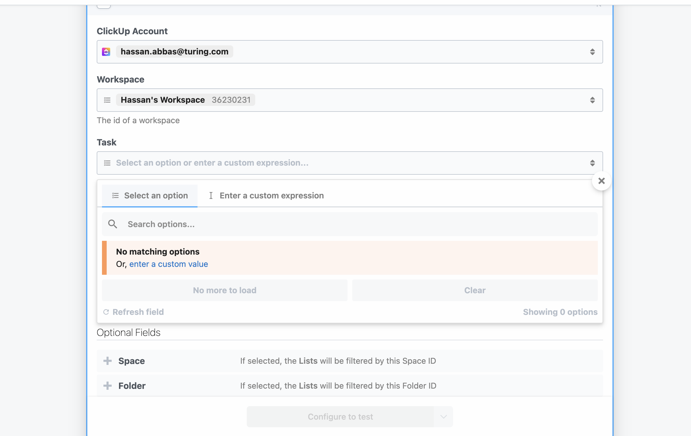Open the ClickUp Account dropdown using its arrows
The width and height of the screenshot is (691, 436).
pyautogui.click(x=593, y=52)
